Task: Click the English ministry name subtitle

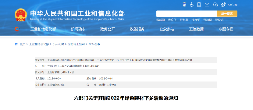Action: (77, 19)
